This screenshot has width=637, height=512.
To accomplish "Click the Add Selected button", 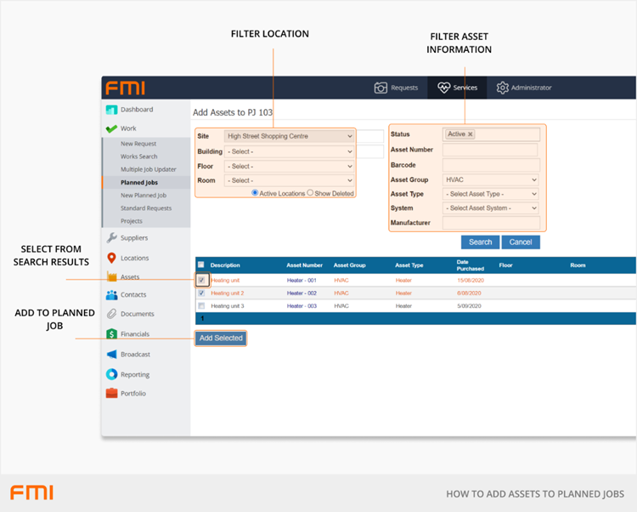I will (x=221, y=338).
